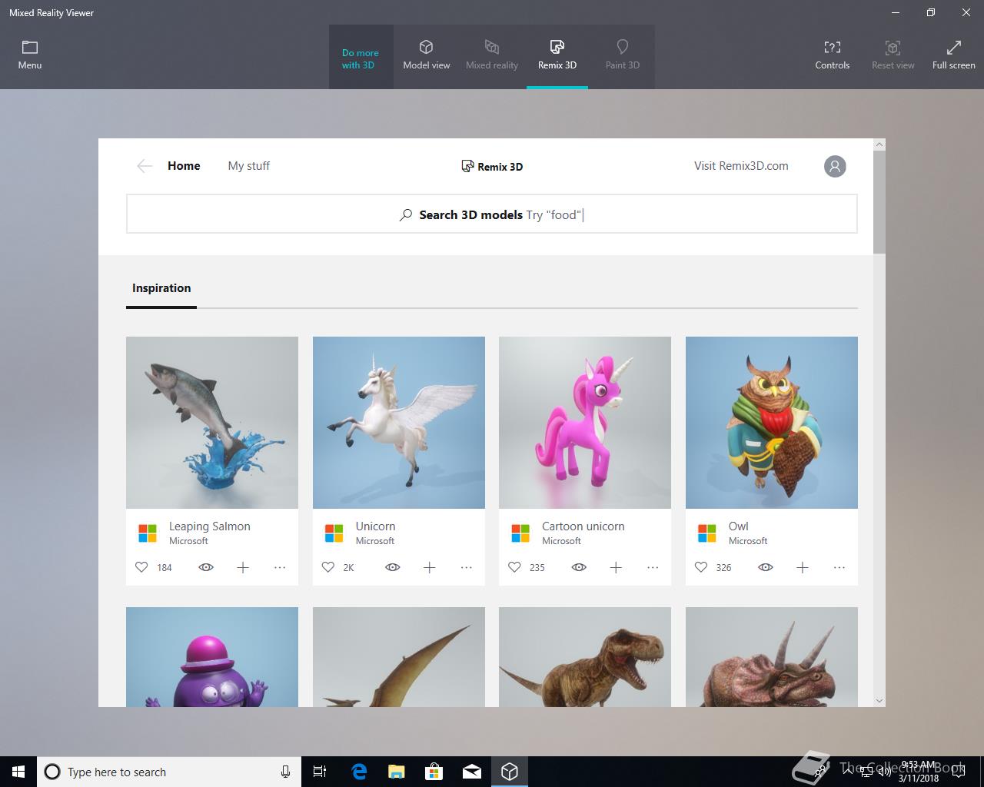This screenshot has width=984, height=787.
Task: Switch to Model view tab
Action: tap(427, 55)
